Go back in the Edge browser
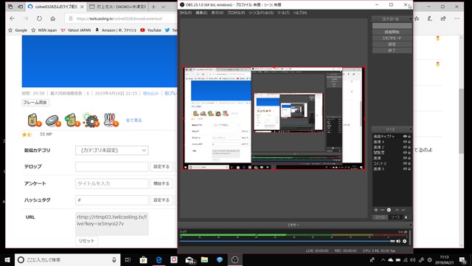The height and width of the screenshot is (266, 472). tap(13, 18)
